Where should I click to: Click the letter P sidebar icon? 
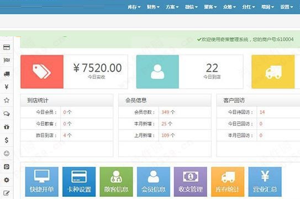[7, 166]
